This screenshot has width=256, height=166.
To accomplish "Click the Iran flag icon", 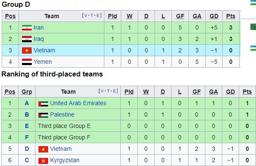I will click(27, 28).
